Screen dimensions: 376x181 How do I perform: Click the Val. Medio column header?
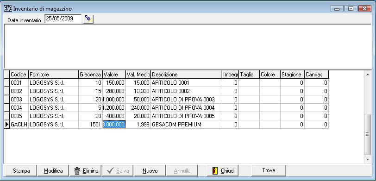tap(138, 75)
